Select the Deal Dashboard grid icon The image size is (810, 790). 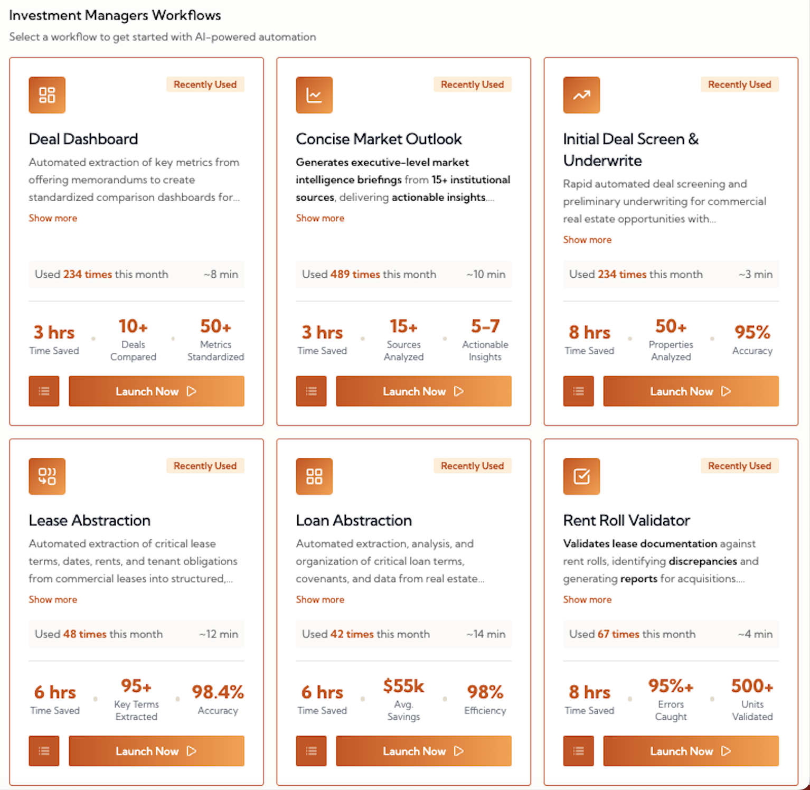[47, 95]
